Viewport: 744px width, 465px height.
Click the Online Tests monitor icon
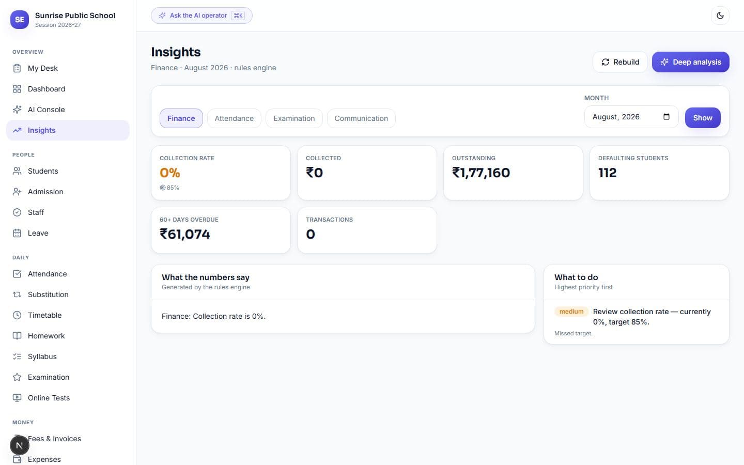click(17, 398)
